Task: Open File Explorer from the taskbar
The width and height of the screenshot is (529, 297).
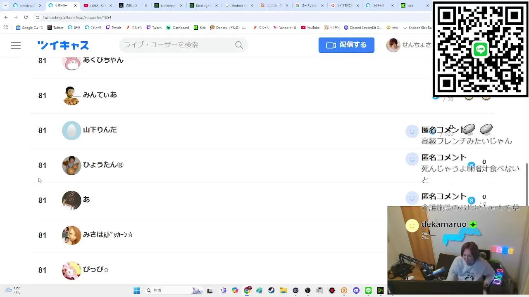Action: tap(284, 290)
